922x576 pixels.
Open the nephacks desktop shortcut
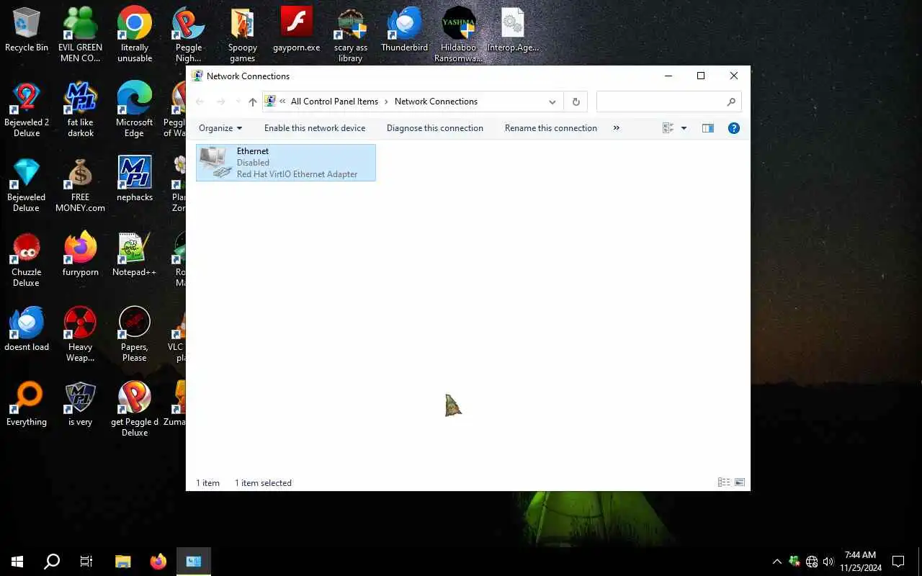tap(135, 180)
